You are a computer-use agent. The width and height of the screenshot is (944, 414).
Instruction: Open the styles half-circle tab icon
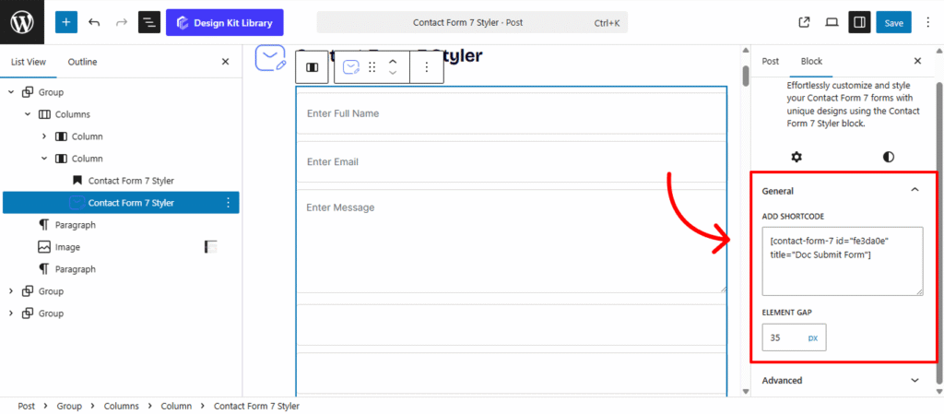(888, 157)
